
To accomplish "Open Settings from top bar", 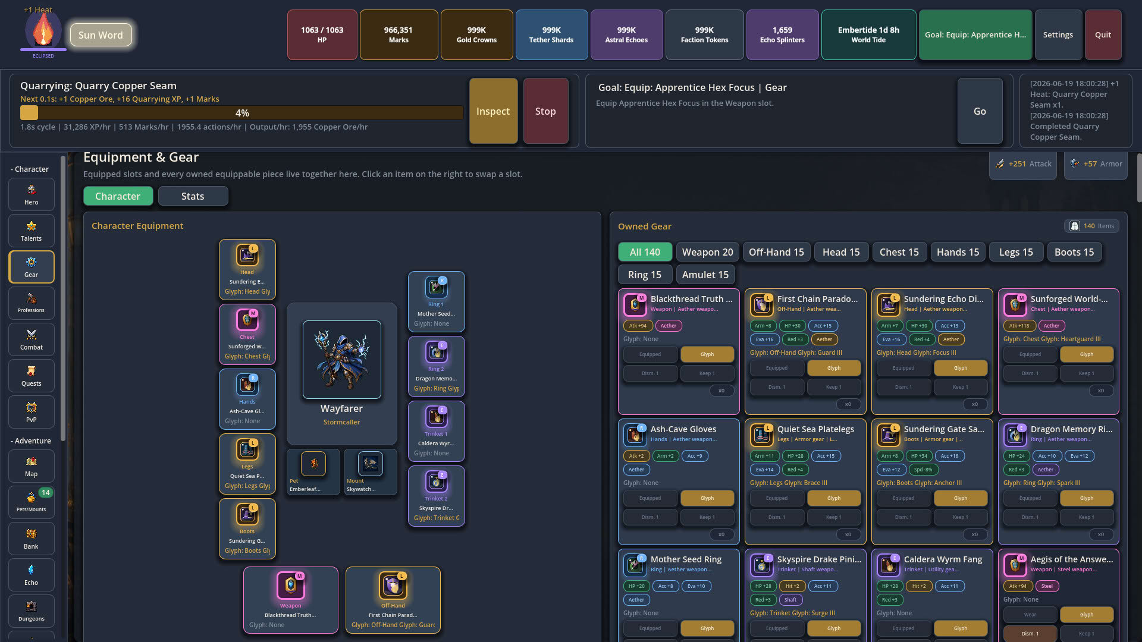I will tap(1058, 34).
